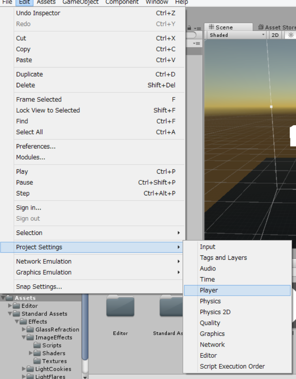Viewport: 296px width, 379px height.
Task: Choose Select All
Action: 96,132
